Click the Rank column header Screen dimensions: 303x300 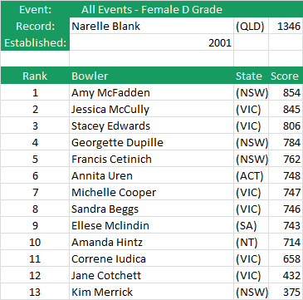coord(35,76)
